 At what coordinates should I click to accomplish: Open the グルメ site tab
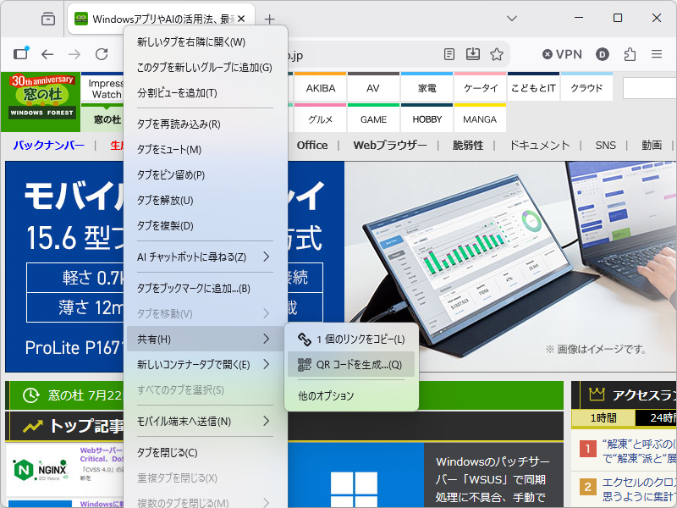321,119
